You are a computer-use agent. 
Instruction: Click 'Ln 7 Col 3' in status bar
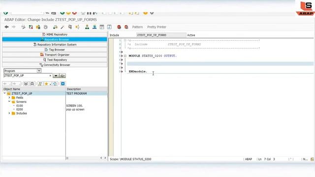(266, 159)
